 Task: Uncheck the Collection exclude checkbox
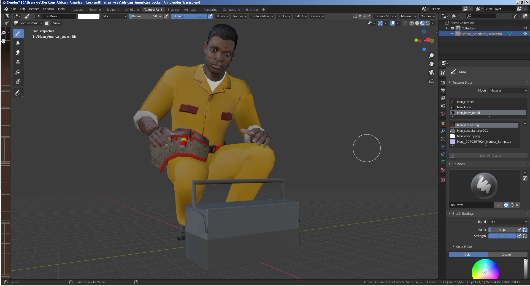[452, 28]
